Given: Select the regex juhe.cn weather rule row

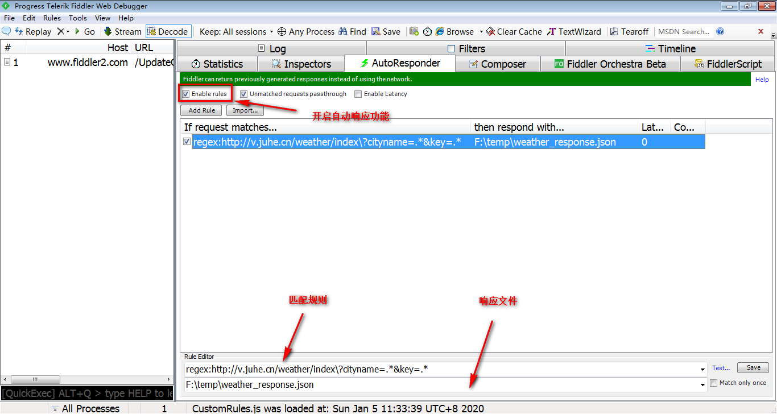Looking at the screenshot, I should tap(443, 142).
